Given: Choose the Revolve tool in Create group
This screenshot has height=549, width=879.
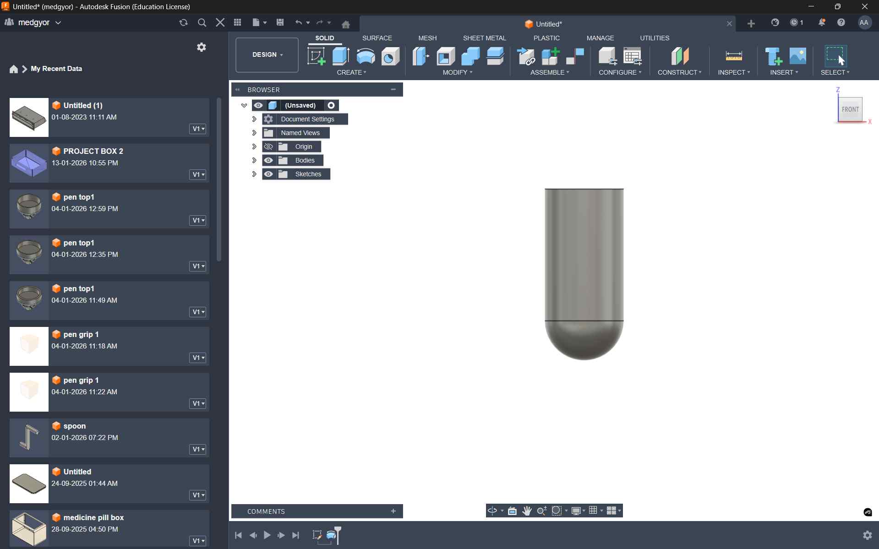Looking at the screenshot, I should [x=366, y=56].
